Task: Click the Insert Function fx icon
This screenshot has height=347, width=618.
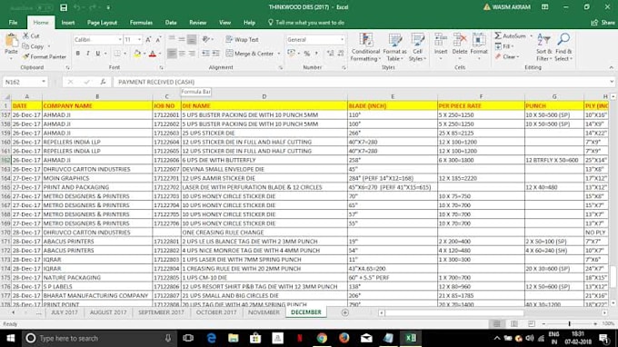Action: tap(103, 82)
